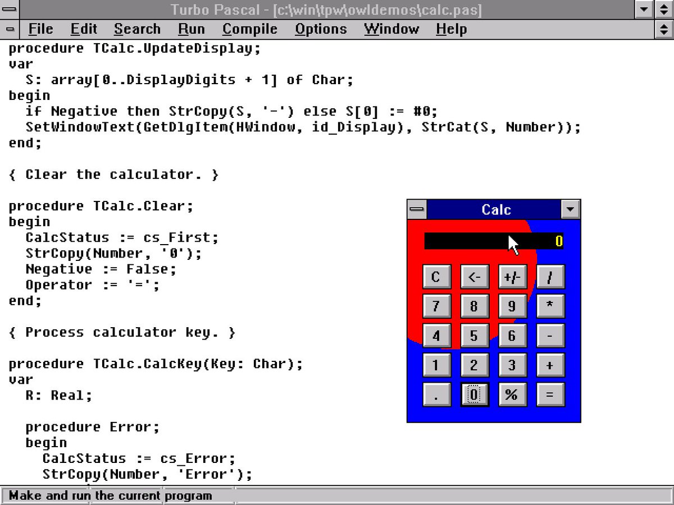Click status bar hint 'Make and run'

tap(111, 496)
